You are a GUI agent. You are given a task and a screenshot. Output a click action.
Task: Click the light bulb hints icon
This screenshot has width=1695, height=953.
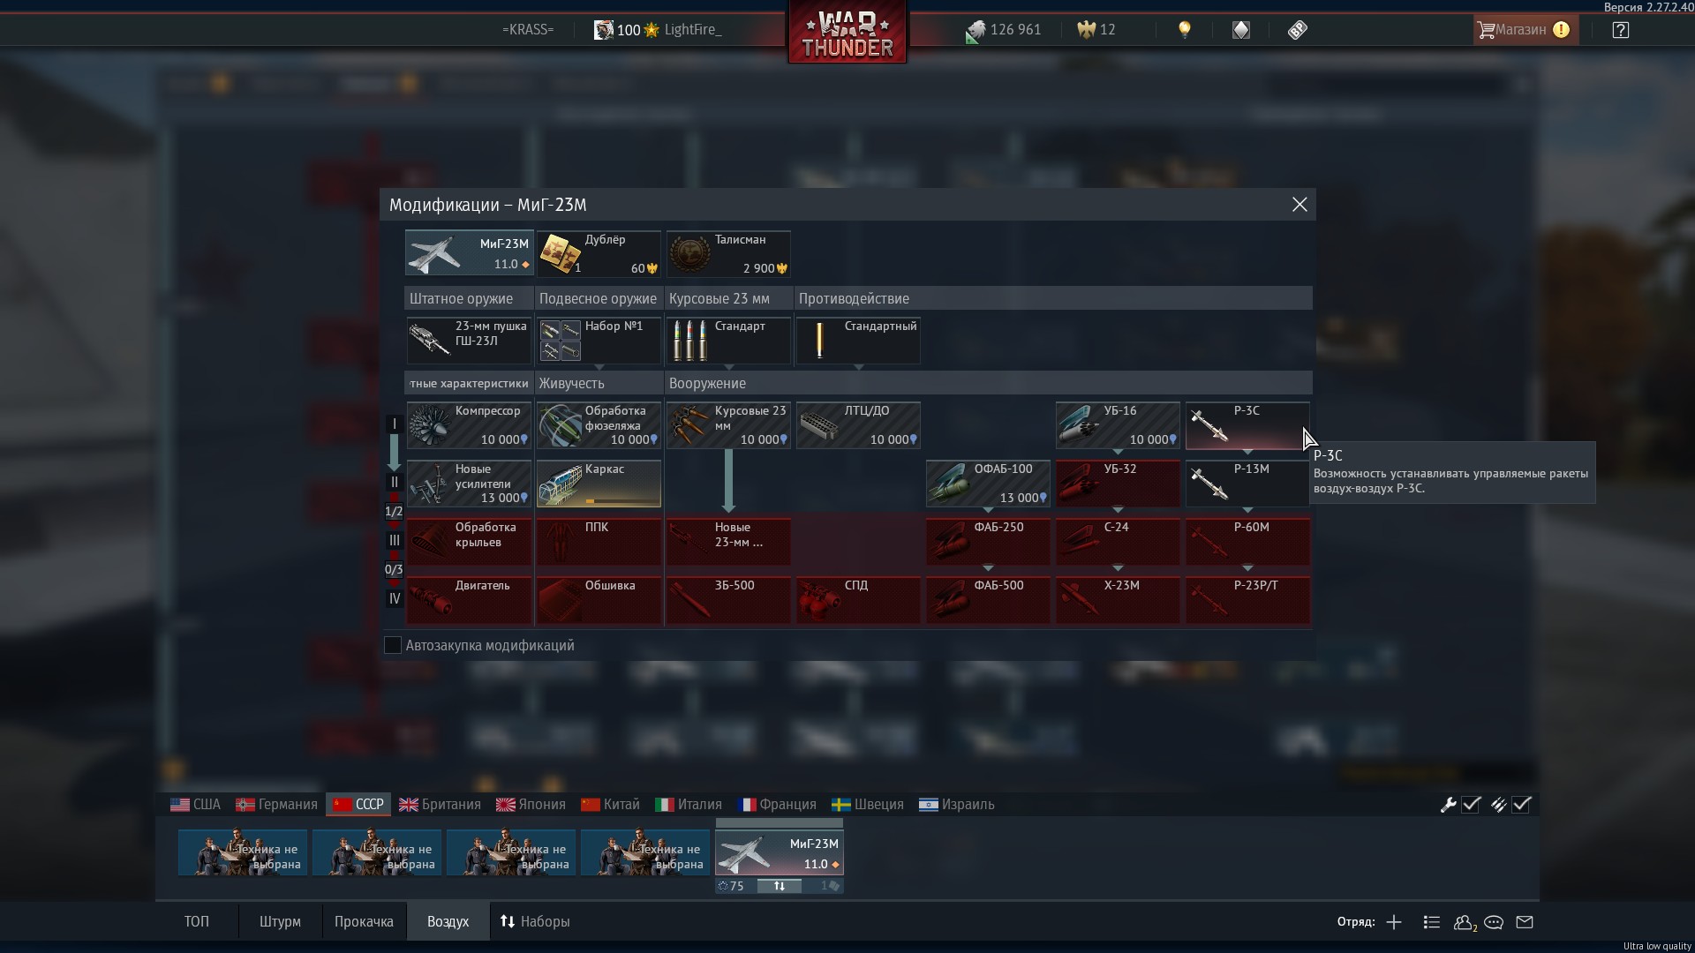click(1185, 30)
